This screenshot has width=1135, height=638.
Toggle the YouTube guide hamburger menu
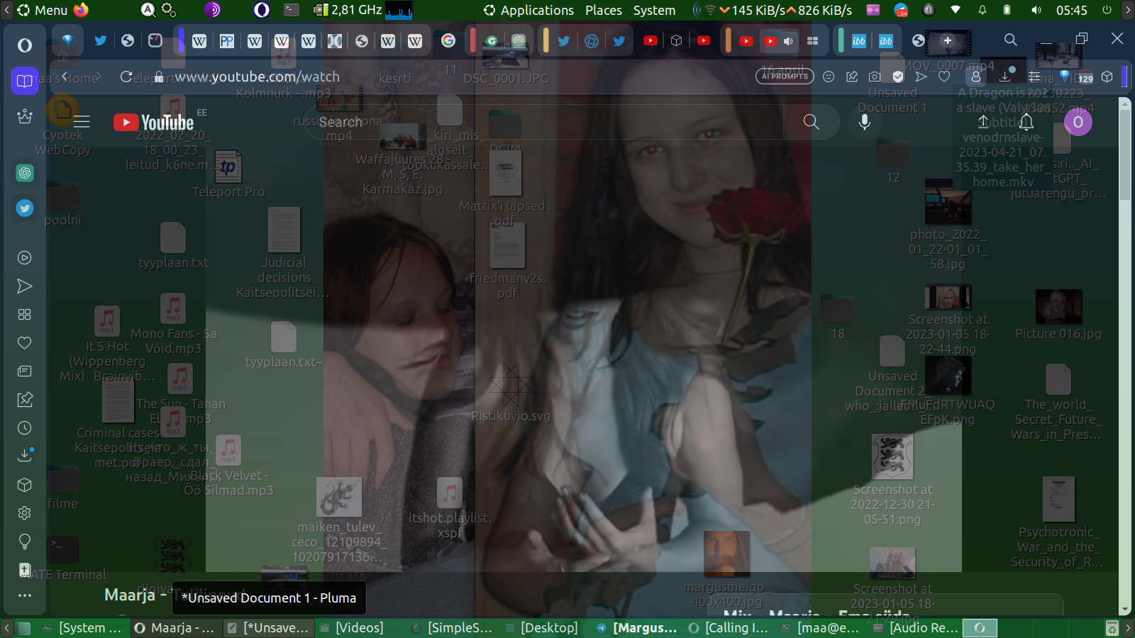pos(82,122)
